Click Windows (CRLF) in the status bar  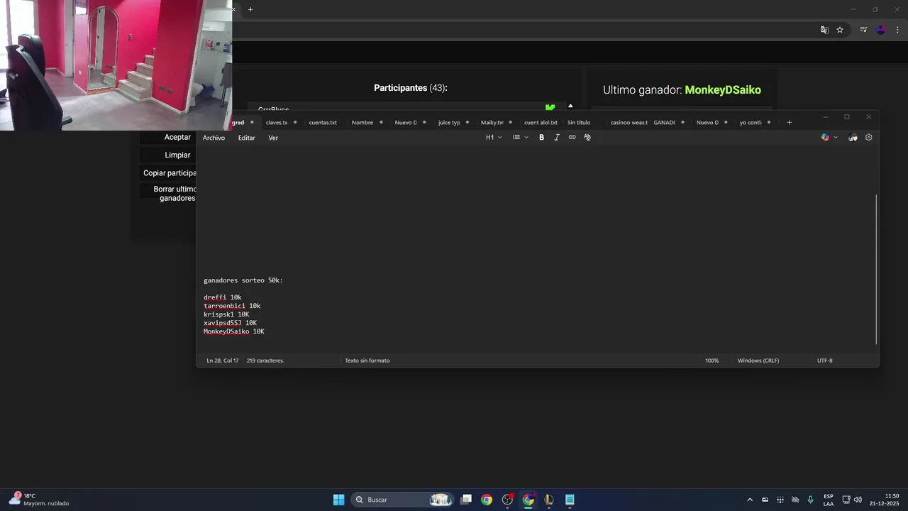pyautogui.click(x=758, y=361)
